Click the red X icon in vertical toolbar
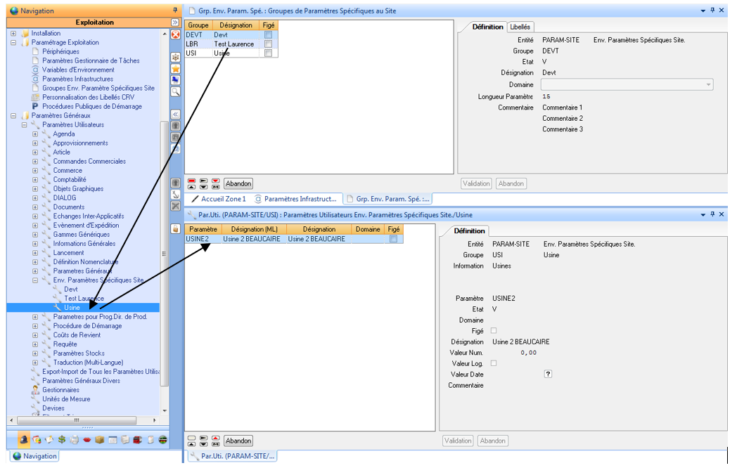 click(176, 34)
